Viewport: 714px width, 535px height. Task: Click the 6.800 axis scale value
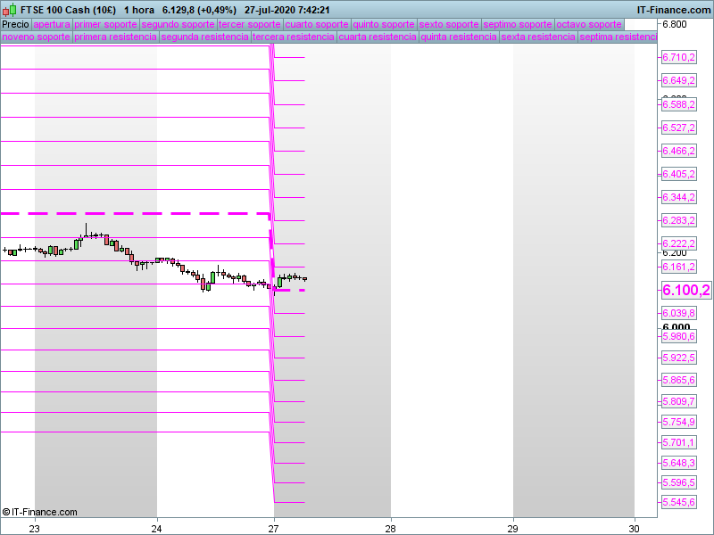675,25
